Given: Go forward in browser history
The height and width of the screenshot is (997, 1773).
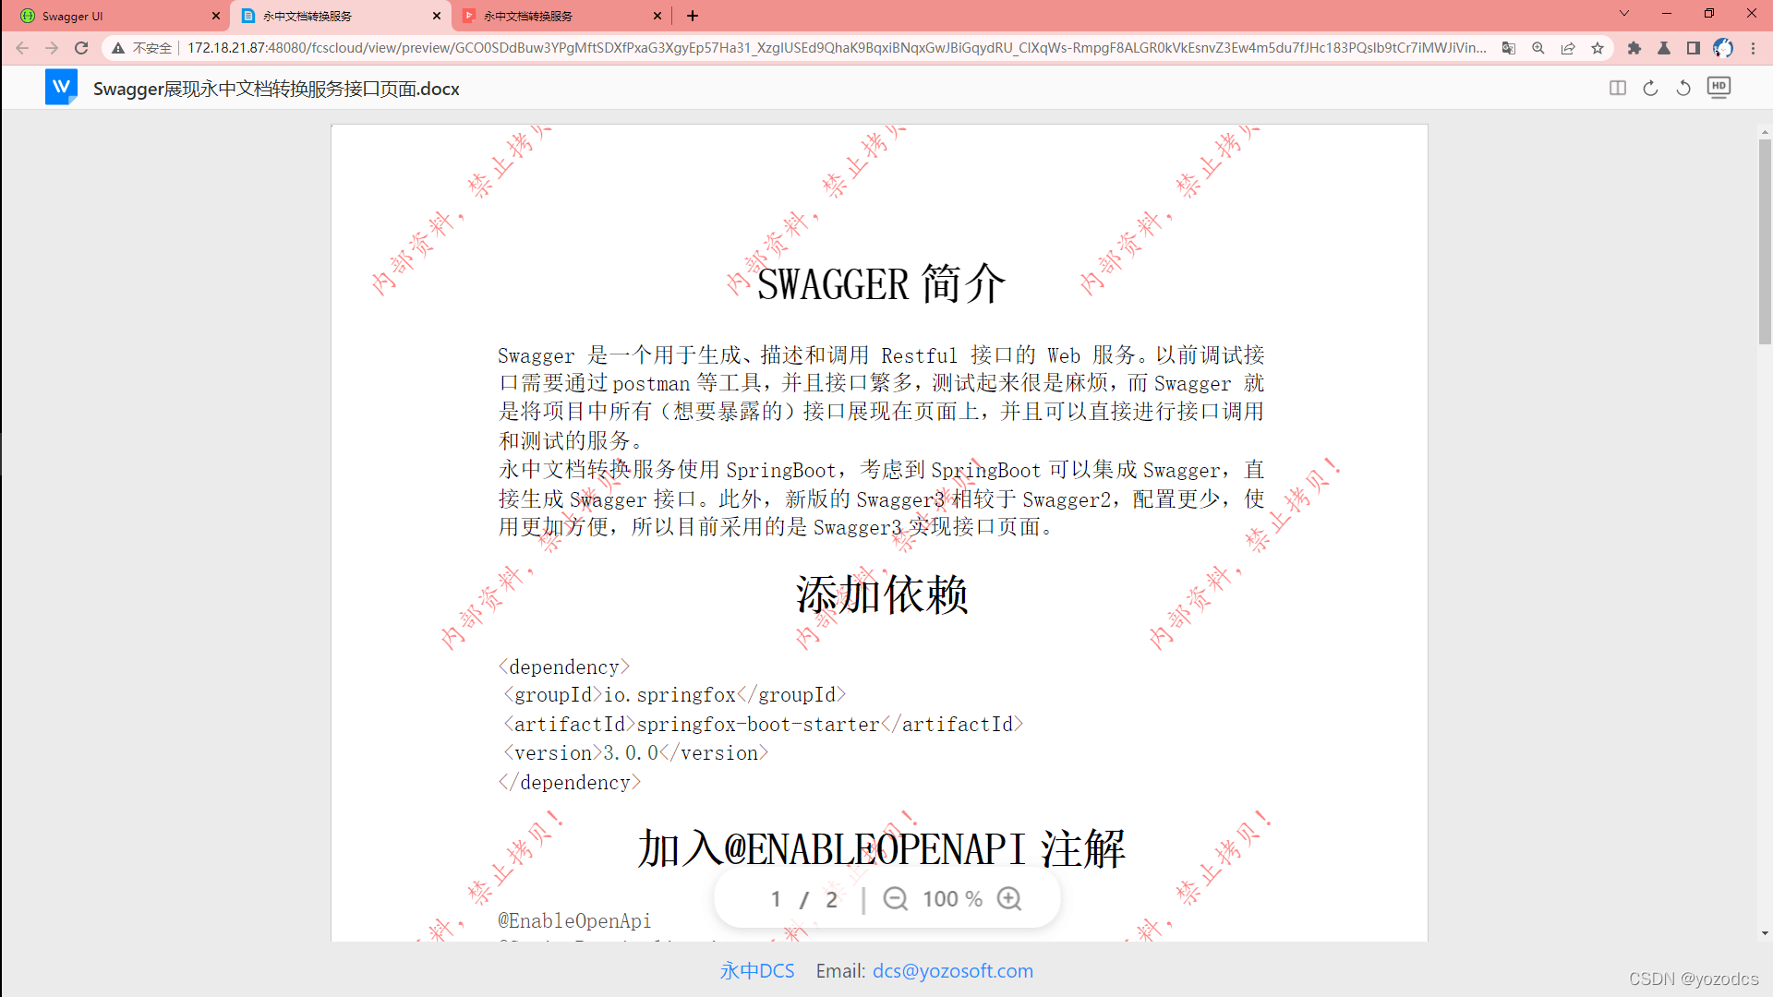Looking at the screenshot, I should pyautogui.click(x=52, y=48).
